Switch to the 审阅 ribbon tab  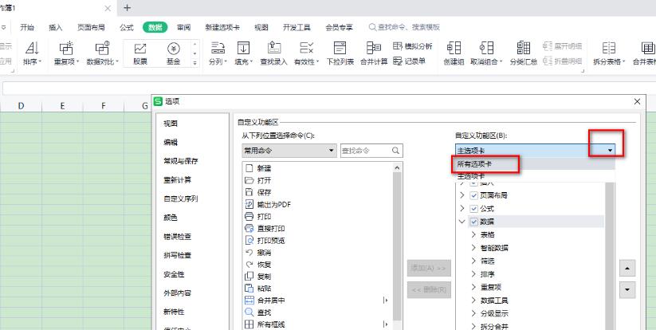tap(183, 28)
